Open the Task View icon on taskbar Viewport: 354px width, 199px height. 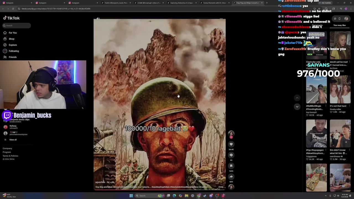pos(168,196)
